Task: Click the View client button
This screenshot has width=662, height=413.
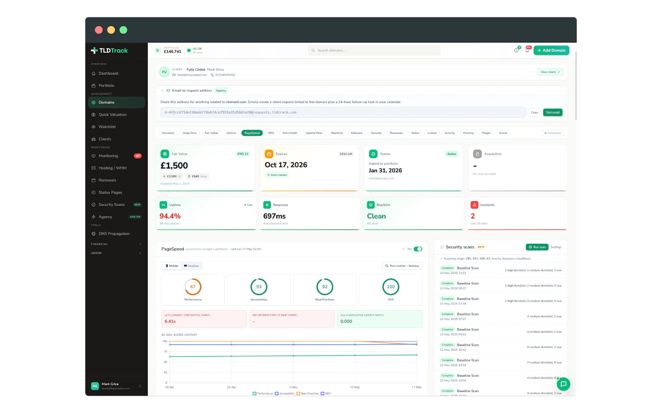Action: point(550,72)
